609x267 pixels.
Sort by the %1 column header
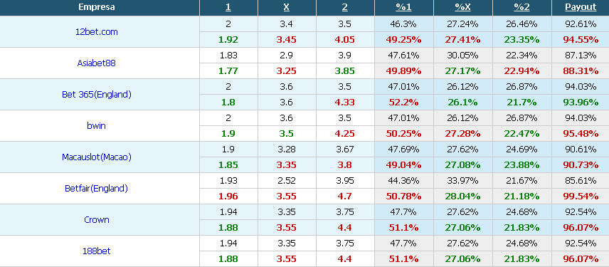(x=404, y=7)
